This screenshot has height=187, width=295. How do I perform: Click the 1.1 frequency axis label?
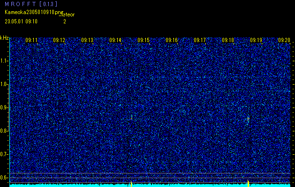point(4,61)
